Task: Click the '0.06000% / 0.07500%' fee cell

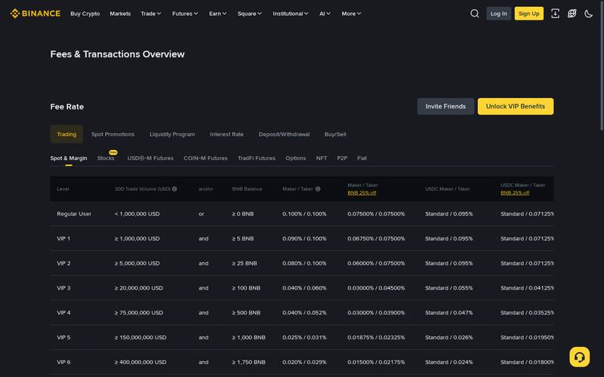Action: click(x=376, y=263)
